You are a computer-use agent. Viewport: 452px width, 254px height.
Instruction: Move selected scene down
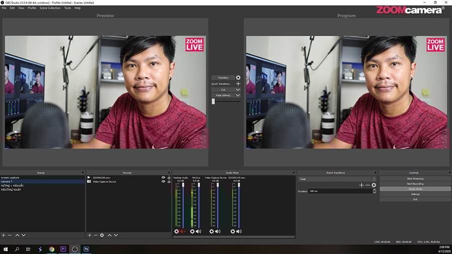(24, 235)
